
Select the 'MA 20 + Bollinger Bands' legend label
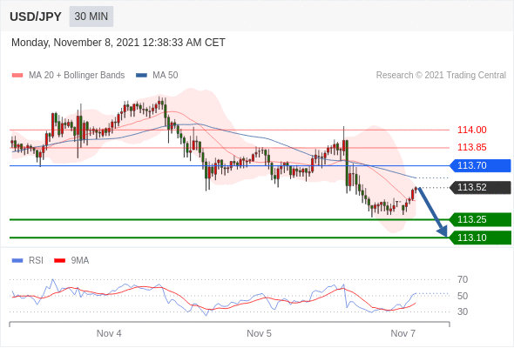pos(77,76)
